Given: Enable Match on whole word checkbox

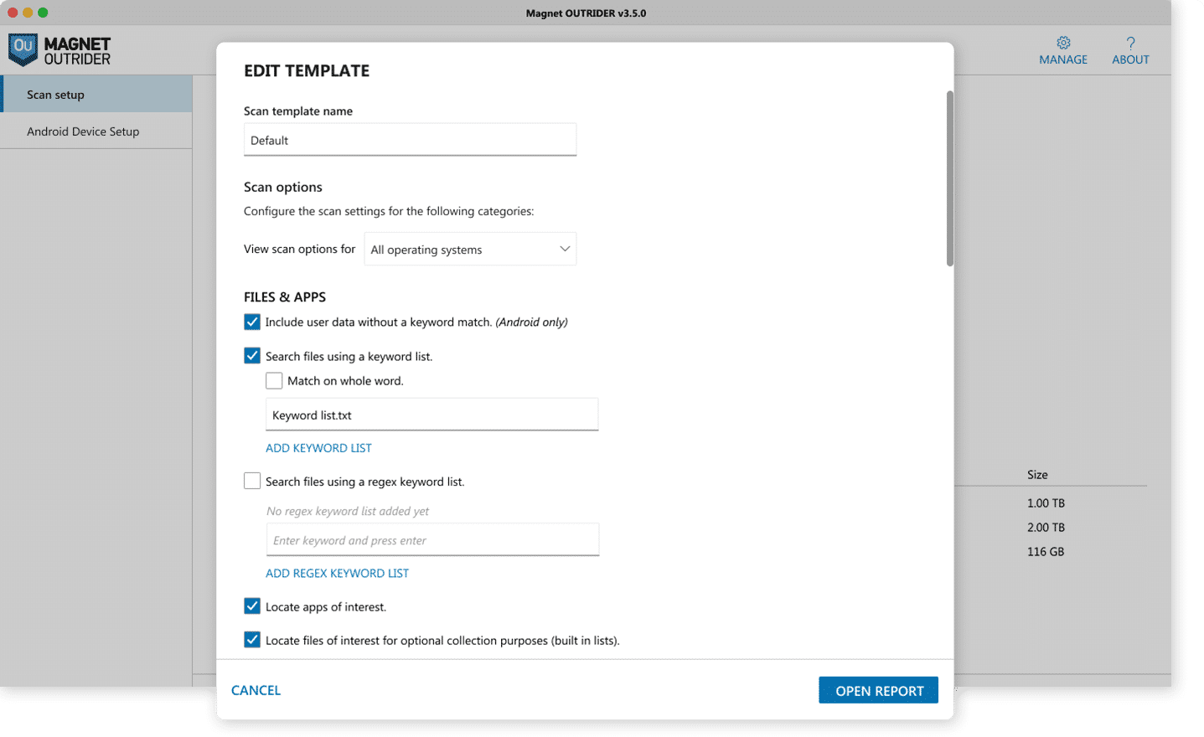Looking at the screenshot, I should click(x=274, y=381).
